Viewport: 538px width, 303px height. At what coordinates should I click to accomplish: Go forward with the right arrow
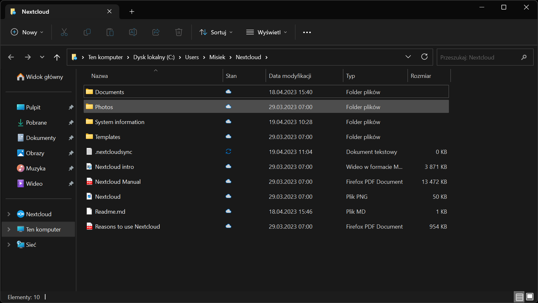pos(28,57)
